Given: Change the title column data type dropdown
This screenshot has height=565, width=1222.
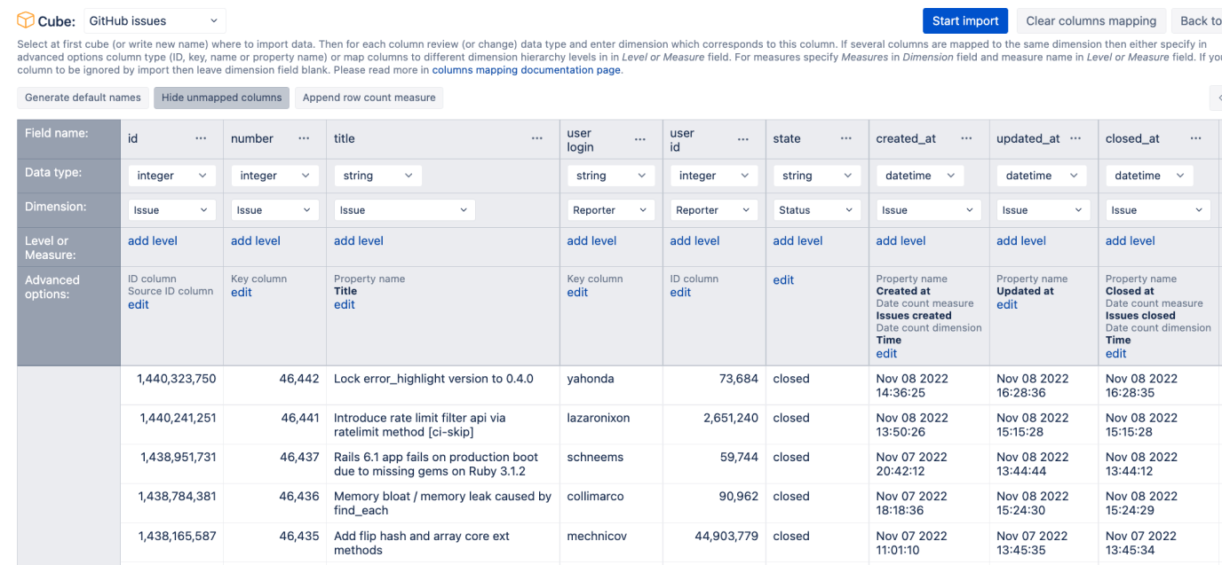Looking at the screenshot, I should [x=377, y=176].
